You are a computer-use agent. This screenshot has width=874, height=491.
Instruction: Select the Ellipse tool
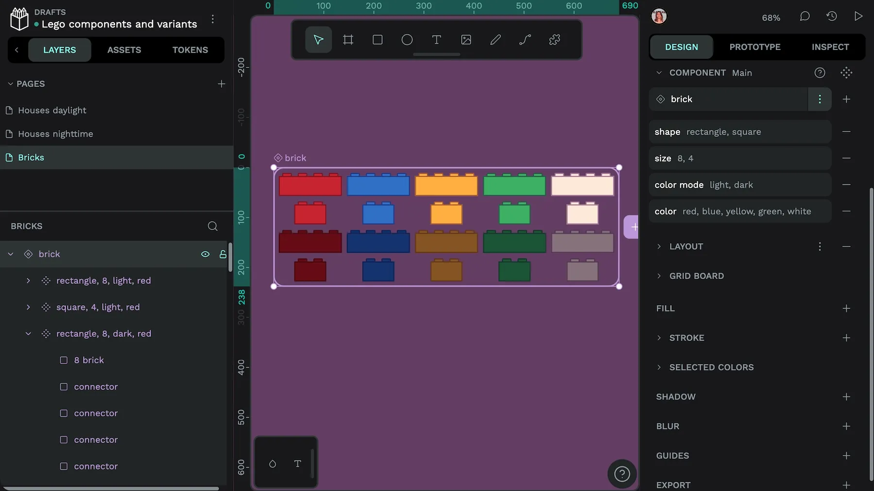[407, 40]
